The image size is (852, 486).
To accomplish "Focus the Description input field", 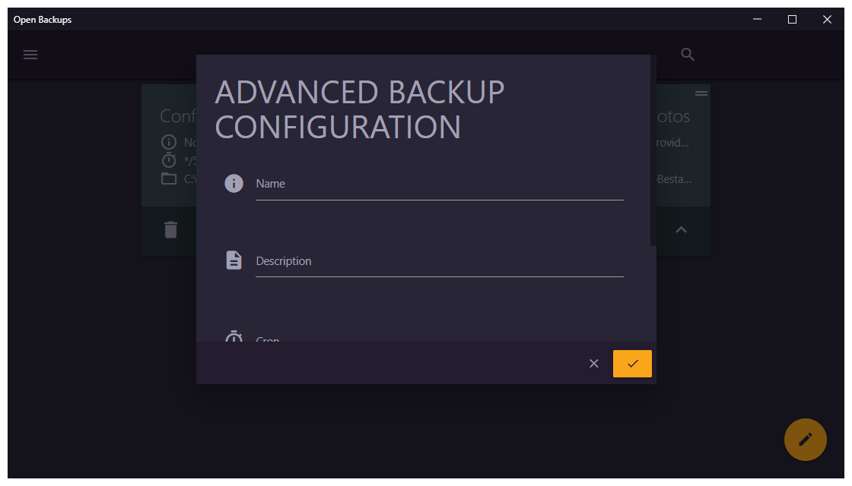I will pyautogui.click(x=439, y=261).
